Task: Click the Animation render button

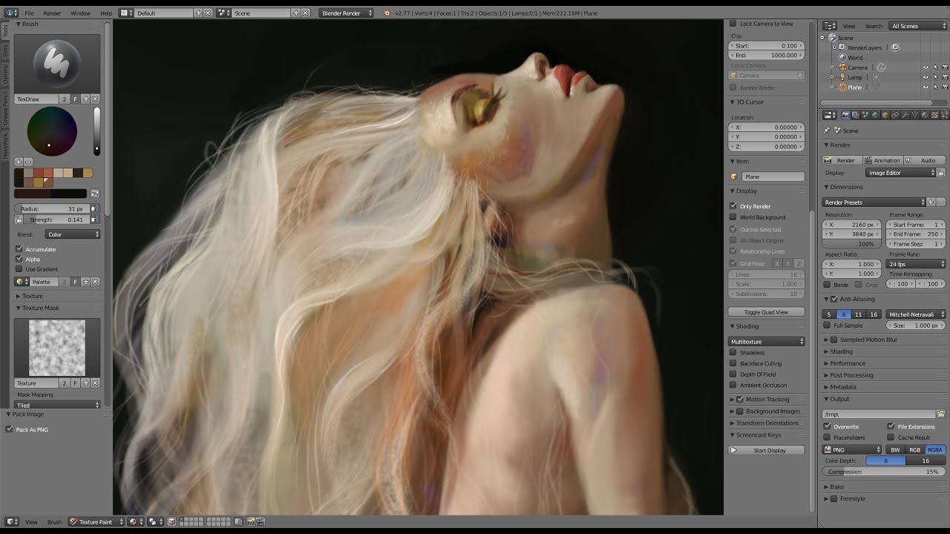Action: point(882,160)
